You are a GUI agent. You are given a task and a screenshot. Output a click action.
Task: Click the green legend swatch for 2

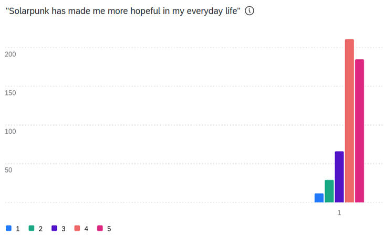(32, 229)
